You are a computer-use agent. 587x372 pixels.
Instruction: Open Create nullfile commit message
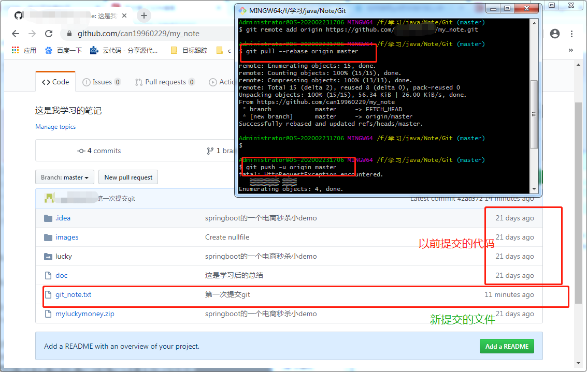tap(227, 237)
